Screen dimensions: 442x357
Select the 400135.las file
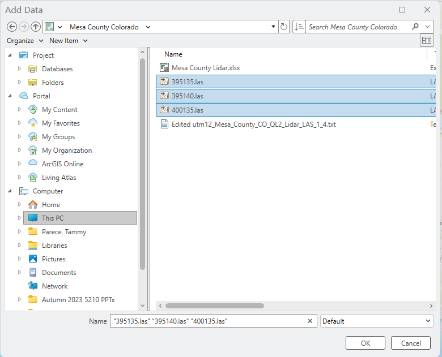296,110
